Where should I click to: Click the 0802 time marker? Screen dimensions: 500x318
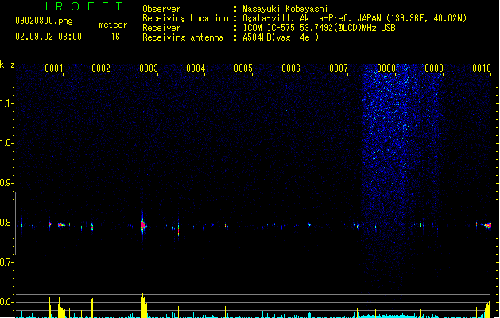click(x=101, y=68)
